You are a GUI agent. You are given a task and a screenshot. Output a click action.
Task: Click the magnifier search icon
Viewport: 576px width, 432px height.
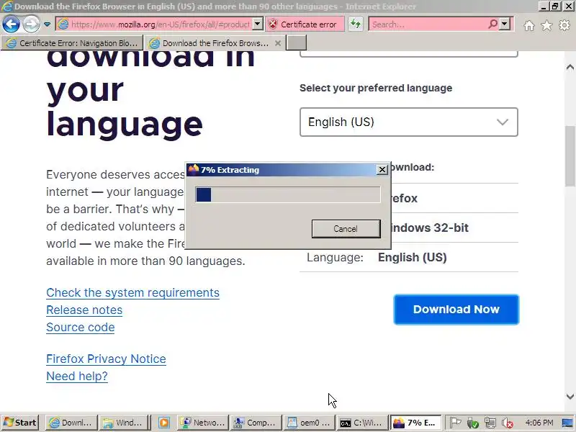tap(492, 24)
